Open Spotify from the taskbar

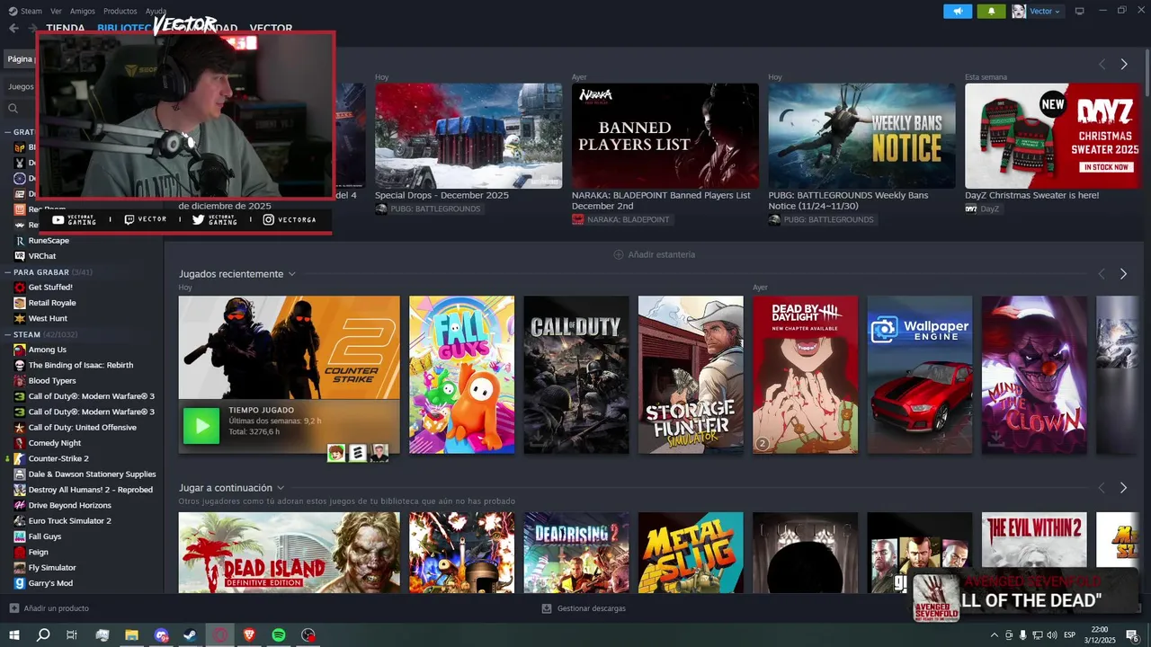click(279, 634)
